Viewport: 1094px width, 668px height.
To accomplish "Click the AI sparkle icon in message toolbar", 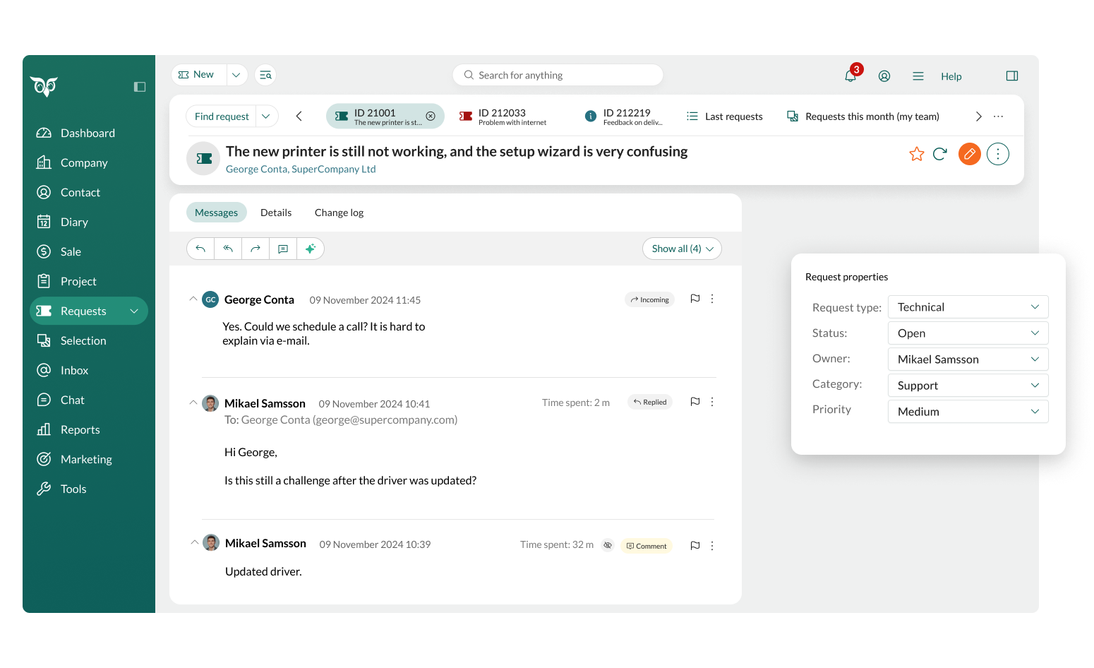I will click(311, 249).
